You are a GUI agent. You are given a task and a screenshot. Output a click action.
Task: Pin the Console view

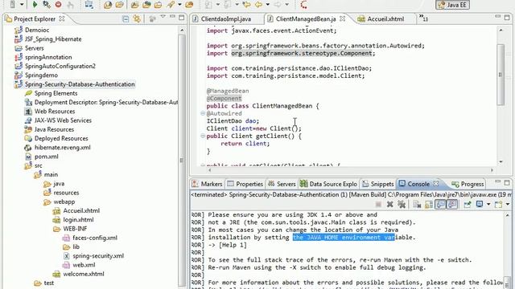pyautogui.click(x=467, y=205)
